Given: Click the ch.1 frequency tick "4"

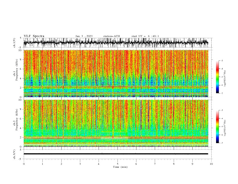Looking at the screenshot, I should tap(21, 78).
